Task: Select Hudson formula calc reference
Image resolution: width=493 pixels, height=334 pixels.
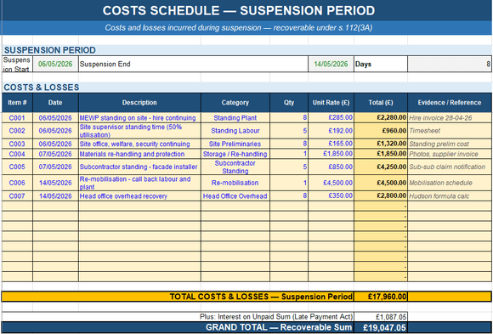Action: coord(450,196)
